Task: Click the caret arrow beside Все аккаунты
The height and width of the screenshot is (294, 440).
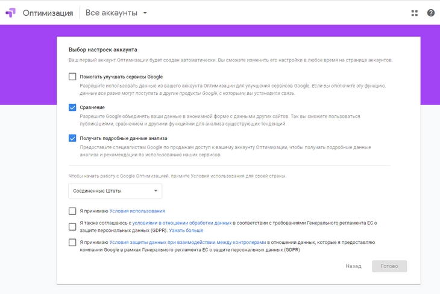Action: tap(145, 13)
